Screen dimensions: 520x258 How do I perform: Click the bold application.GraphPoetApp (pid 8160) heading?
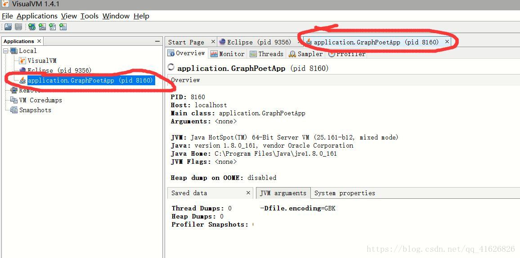tap(253, 69)
